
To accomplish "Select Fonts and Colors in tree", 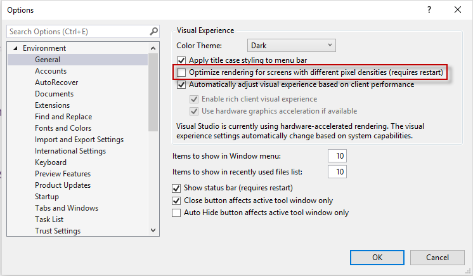I will coord(63,128).
